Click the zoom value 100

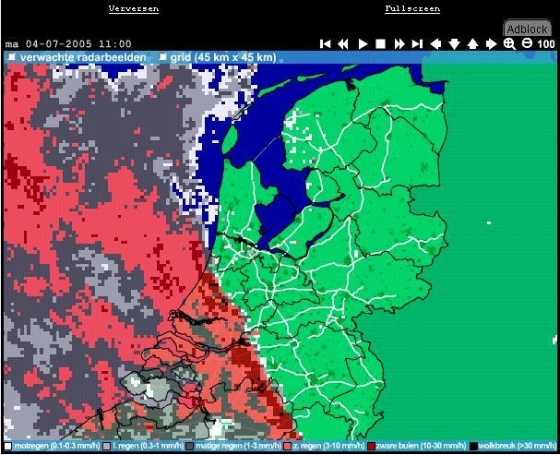pos(546,44)
